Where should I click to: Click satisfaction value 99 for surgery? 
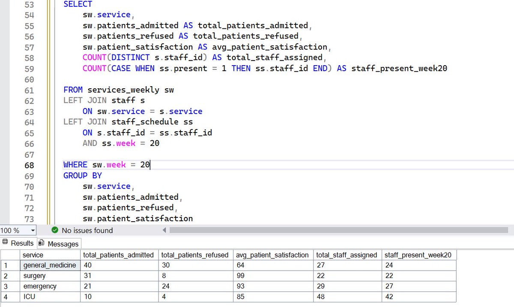273,276
